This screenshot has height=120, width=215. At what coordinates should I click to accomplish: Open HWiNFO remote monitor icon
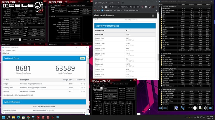pyautogui.click(x=176, y=108)
